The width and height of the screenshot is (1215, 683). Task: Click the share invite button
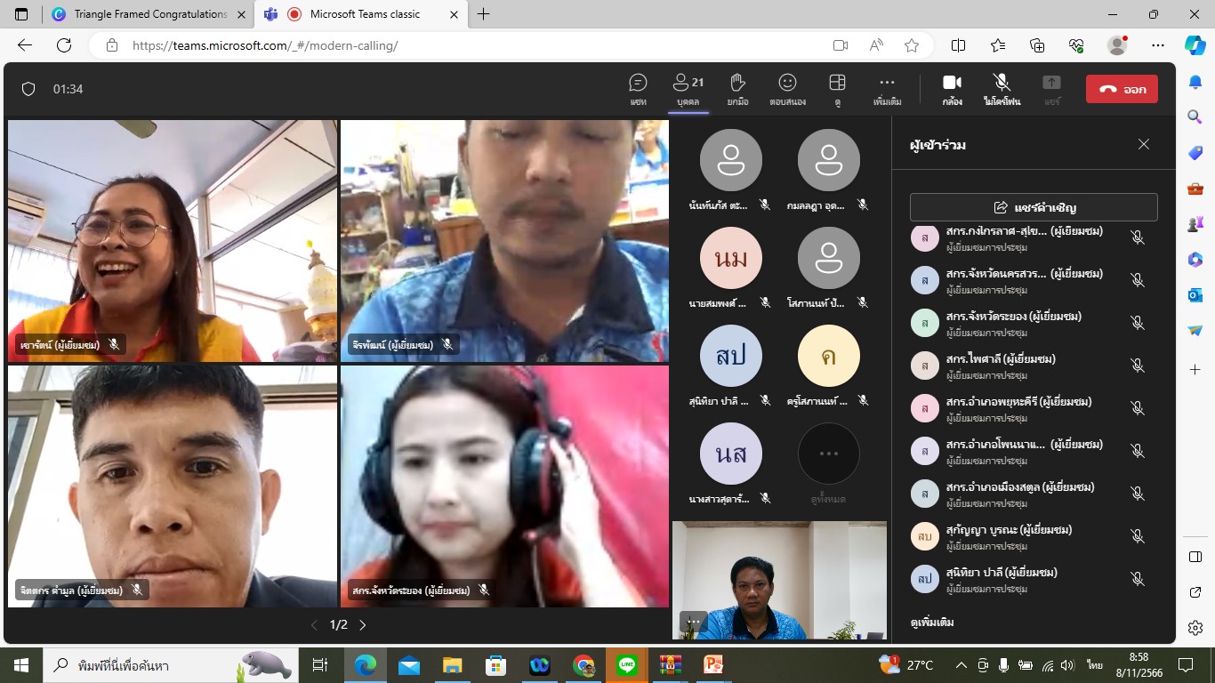pos(1034,207)
